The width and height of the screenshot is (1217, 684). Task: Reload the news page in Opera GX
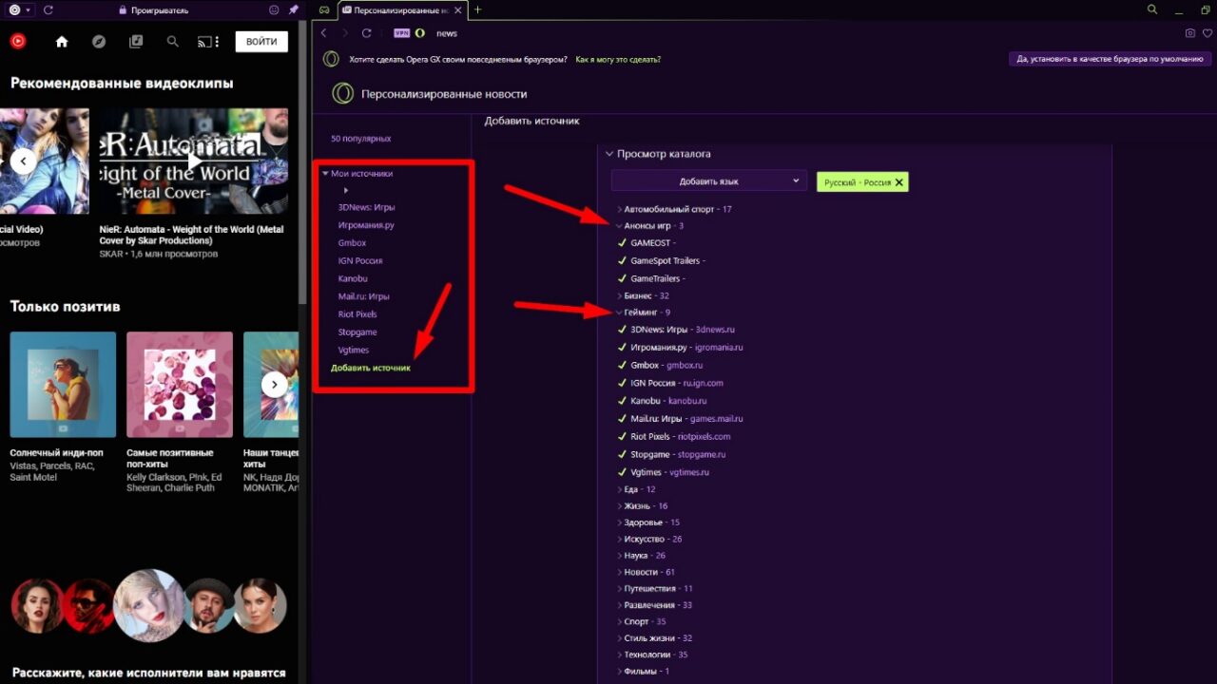point(366,33)
